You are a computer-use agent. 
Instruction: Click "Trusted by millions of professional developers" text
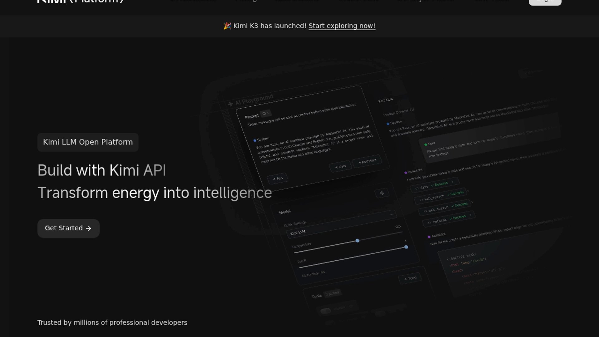[112, 323]
